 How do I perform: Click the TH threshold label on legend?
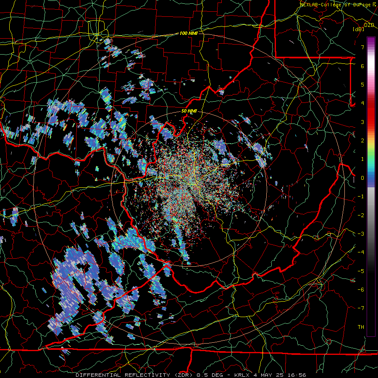click(361, 327)
